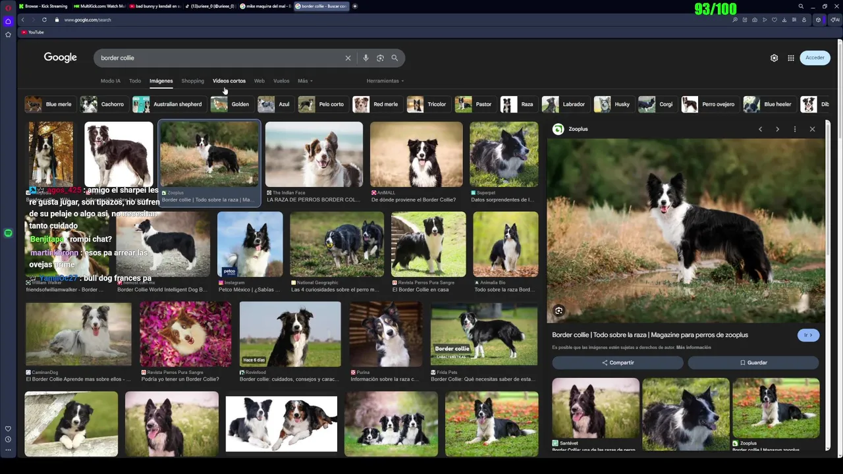Switch to Shopping results tab
The image size is (843, 474).
coord(193,81)
